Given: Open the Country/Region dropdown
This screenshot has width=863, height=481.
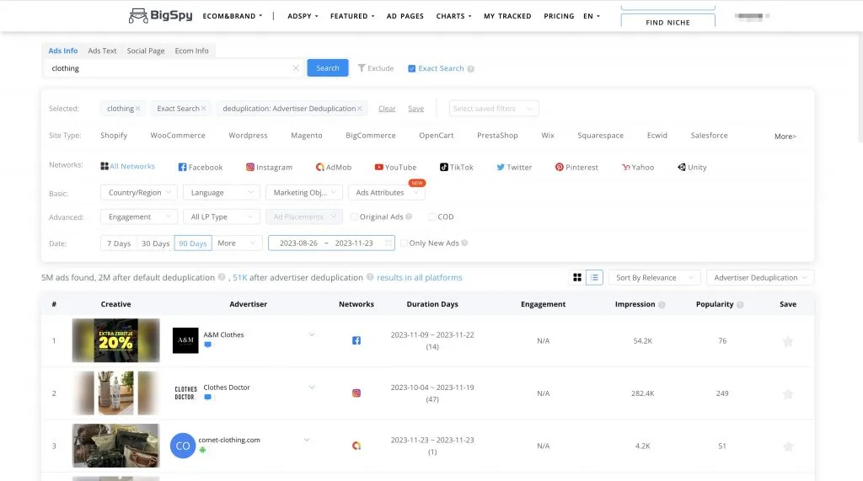Looking at the screenshot, I should [139, 193].
